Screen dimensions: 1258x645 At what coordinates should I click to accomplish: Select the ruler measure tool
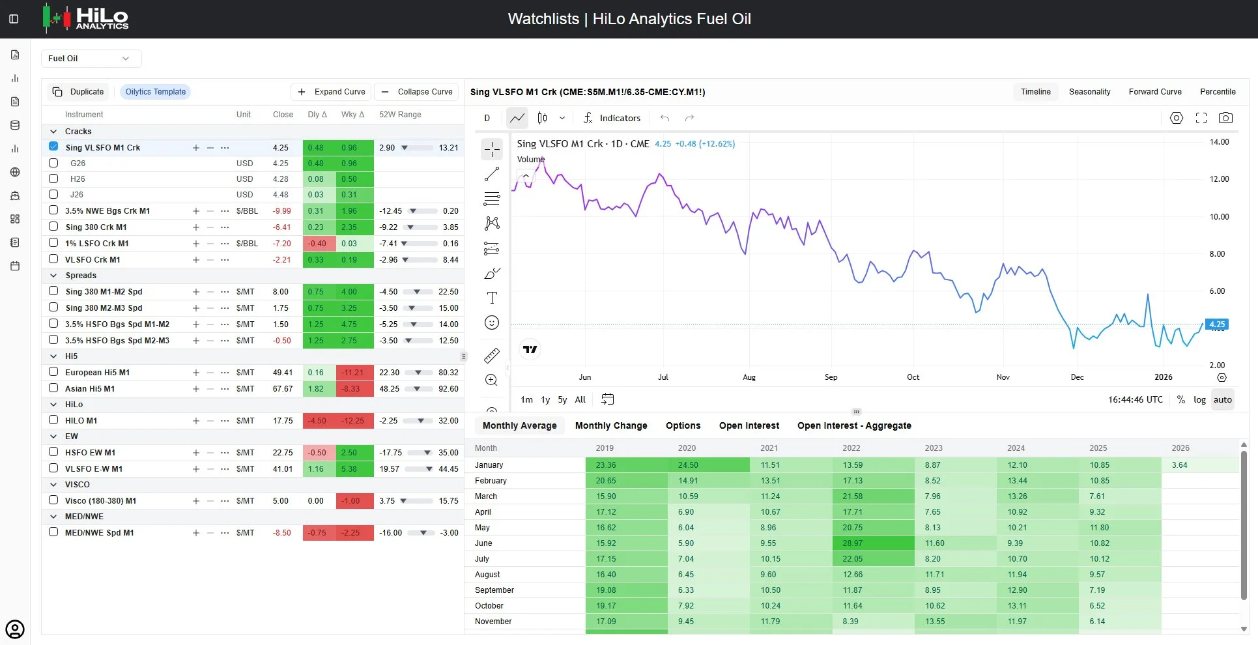coord(492,355)
